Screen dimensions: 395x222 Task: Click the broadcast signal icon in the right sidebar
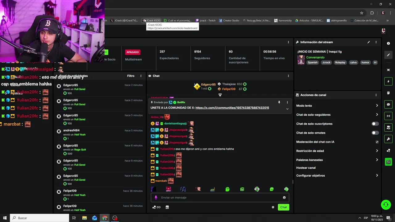point(388,116)
